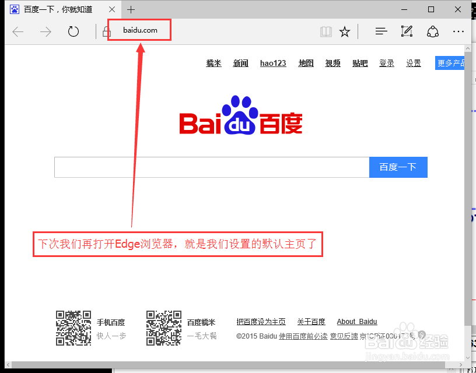Click the vertical scrollbar thumb
476x373 pixels.
coord(468,189)
